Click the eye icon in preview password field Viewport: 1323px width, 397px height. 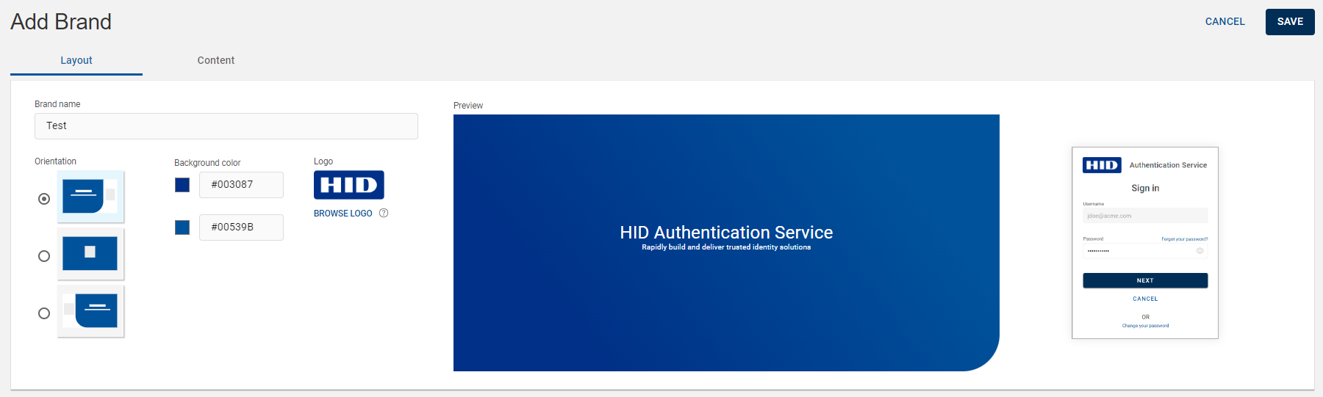tap(1200, 251)
